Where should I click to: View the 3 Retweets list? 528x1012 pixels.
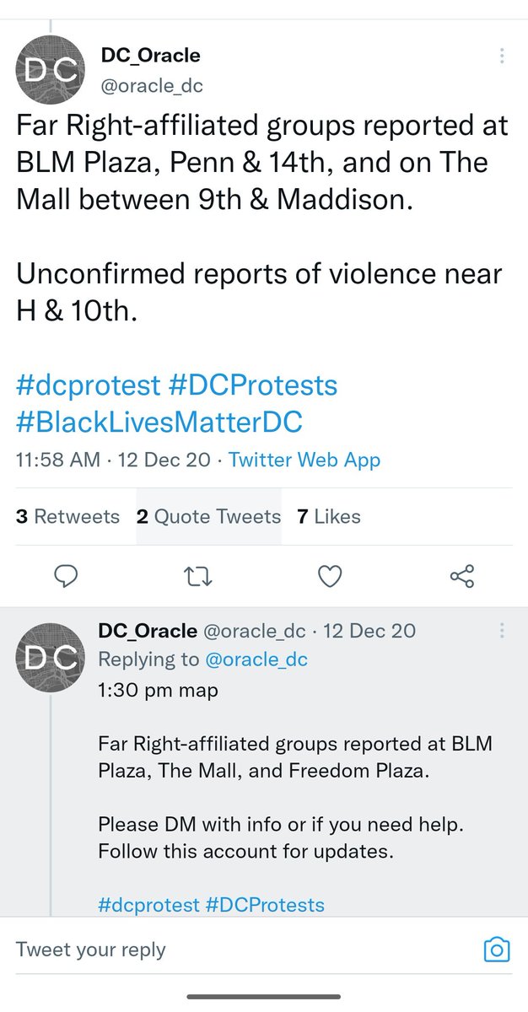click(67, 516)
